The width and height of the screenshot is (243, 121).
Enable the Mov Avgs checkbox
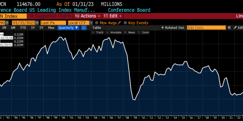point(97,23)
